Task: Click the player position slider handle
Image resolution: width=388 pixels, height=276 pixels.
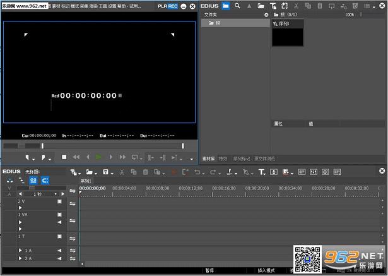Action: coord(42,146)
